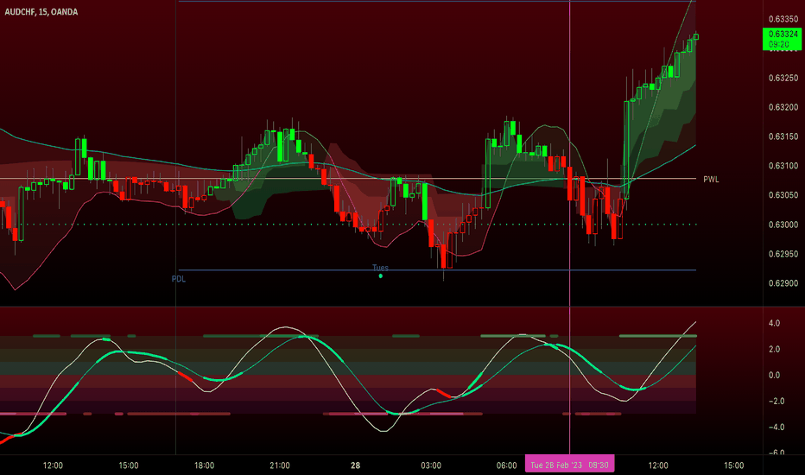Click the −2.0 oscillator scale value
Image resolution: width=805 pixels, height=475 pixels.
(x=776, y=401)
